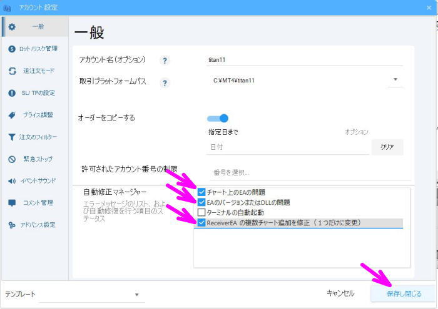Click the キャンセル button
Viewport: 438px width, 309px height.
pyautogui.click(x=340, y=293)
